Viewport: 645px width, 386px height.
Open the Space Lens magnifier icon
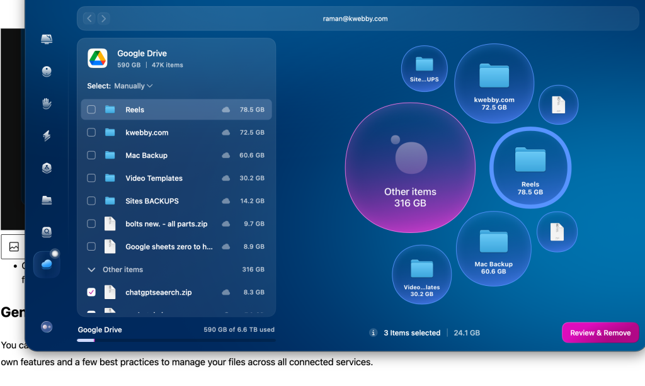coord(47,232)
